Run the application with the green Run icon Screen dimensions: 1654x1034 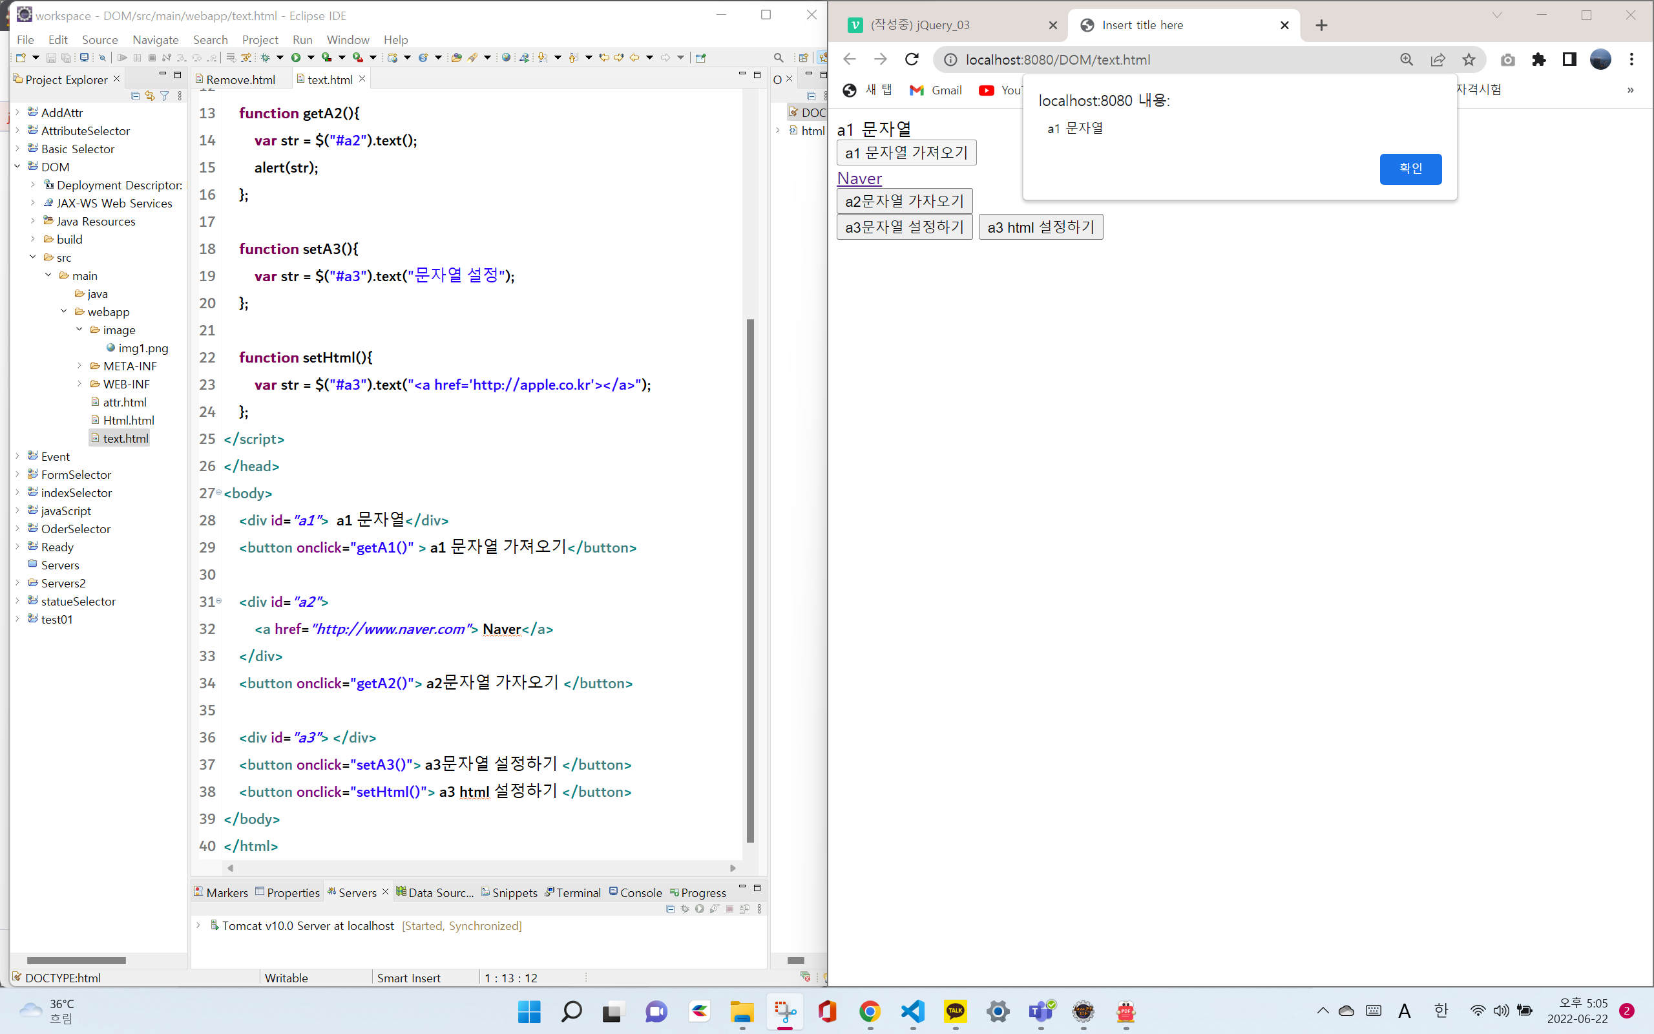(x=297, y=58)
